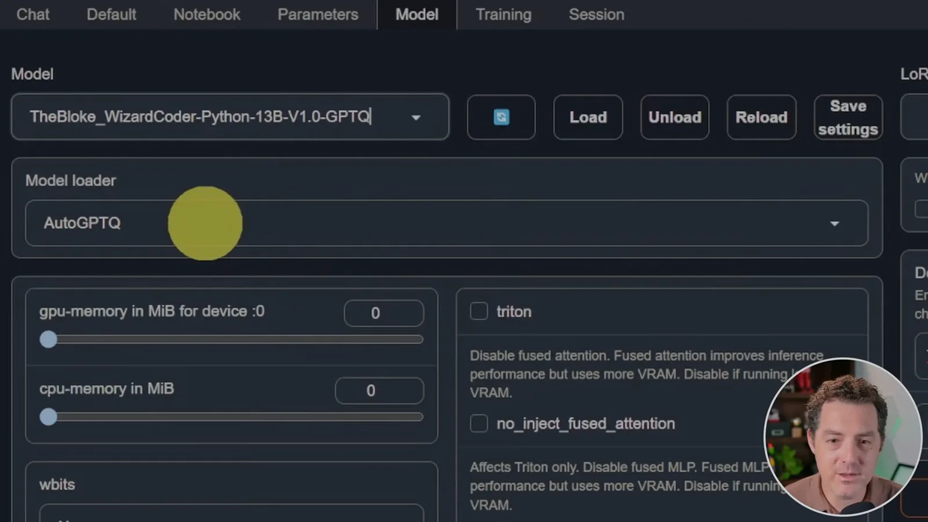
Task: Expand the Model dropdown arrow
Action: [x=416, y=118]
